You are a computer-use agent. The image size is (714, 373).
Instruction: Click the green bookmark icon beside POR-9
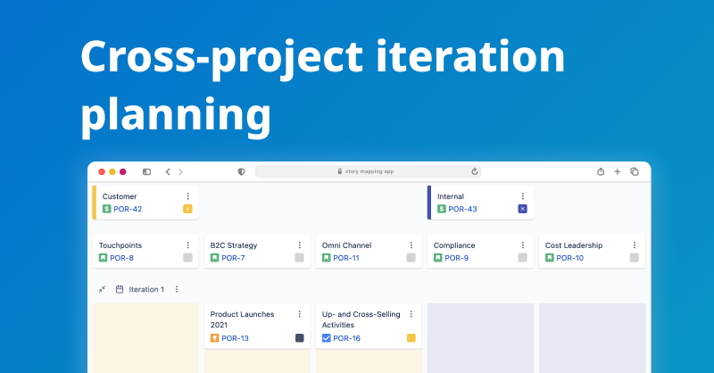[x=437, y=258]
